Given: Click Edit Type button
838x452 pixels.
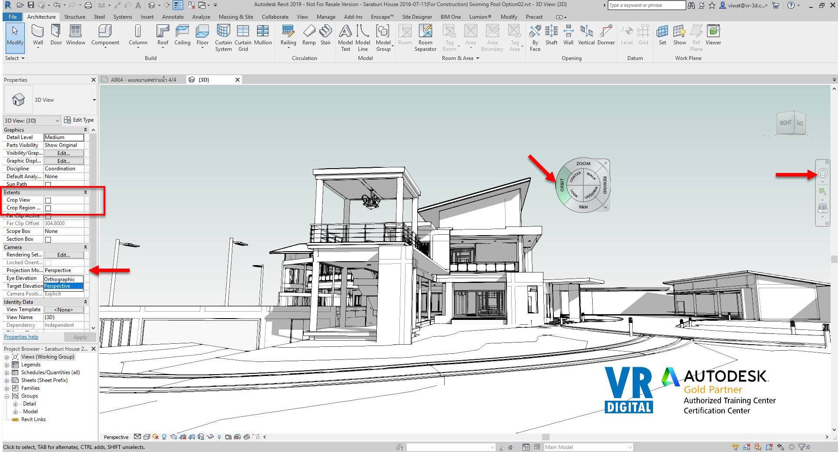Looking at the screenshot, I should (79, 120).
